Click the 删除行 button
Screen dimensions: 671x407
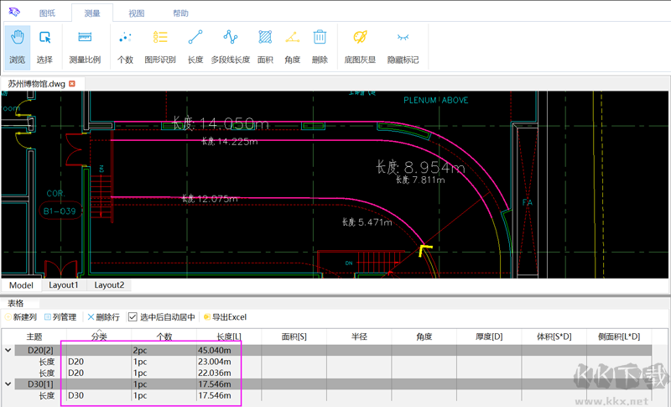[104, 317]
